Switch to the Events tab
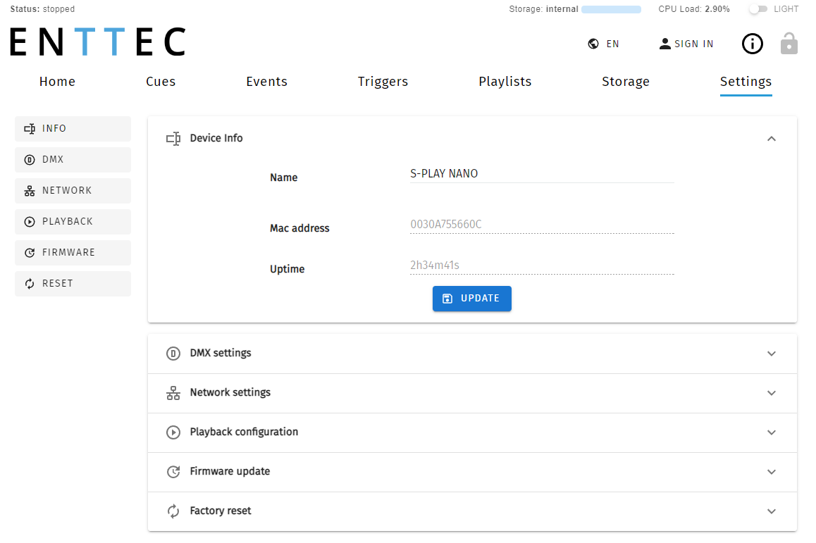The height and width of the screenshot is (543, 816). 266,82
